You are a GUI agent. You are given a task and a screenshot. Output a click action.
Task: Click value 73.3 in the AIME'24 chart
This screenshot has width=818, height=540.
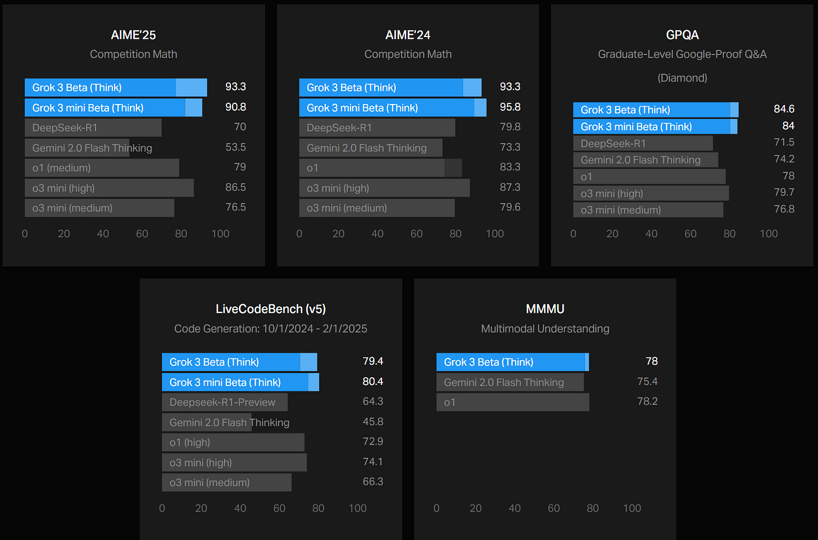pyautogui.click(x=510, y=147)
